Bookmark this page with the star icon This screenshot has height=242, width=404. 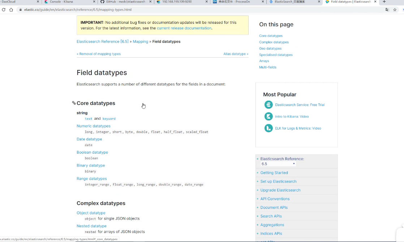point(395,10)
